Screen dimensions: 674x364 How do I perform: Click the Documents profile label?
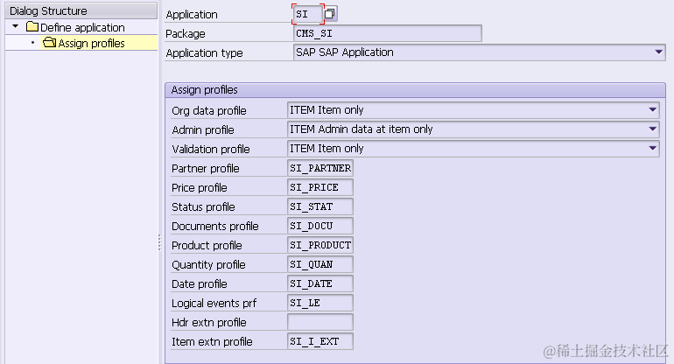coord(215,226)
